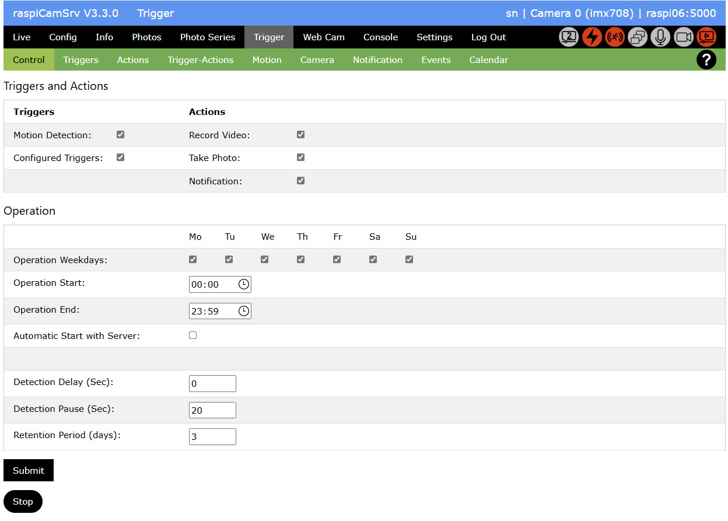Open the Photo Series menu item

click(207, 37)
